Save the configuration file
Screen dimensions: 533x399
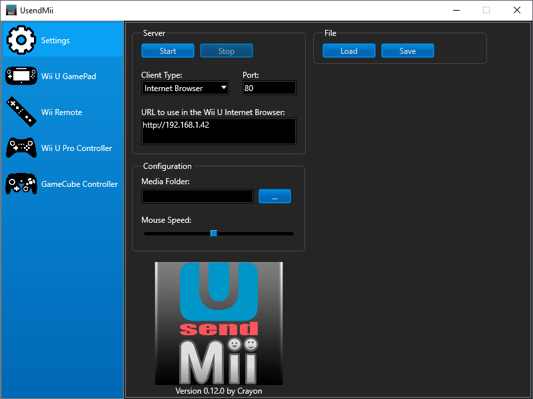point(408,51)
